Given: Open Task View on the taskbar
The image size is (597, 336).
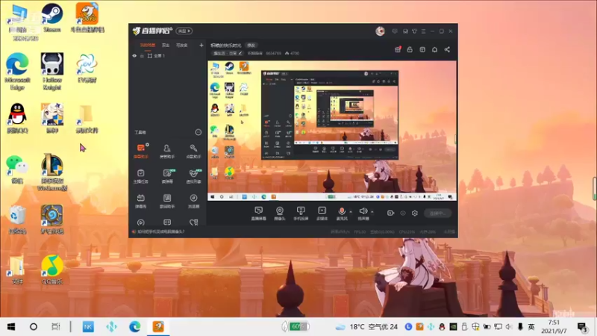Looking at the screenshot, I should coord(55,327).
